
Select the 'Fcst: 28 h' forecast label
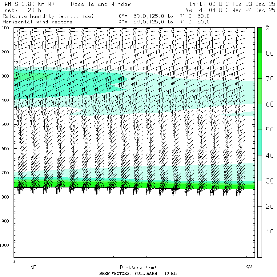[x=21, y=10]
